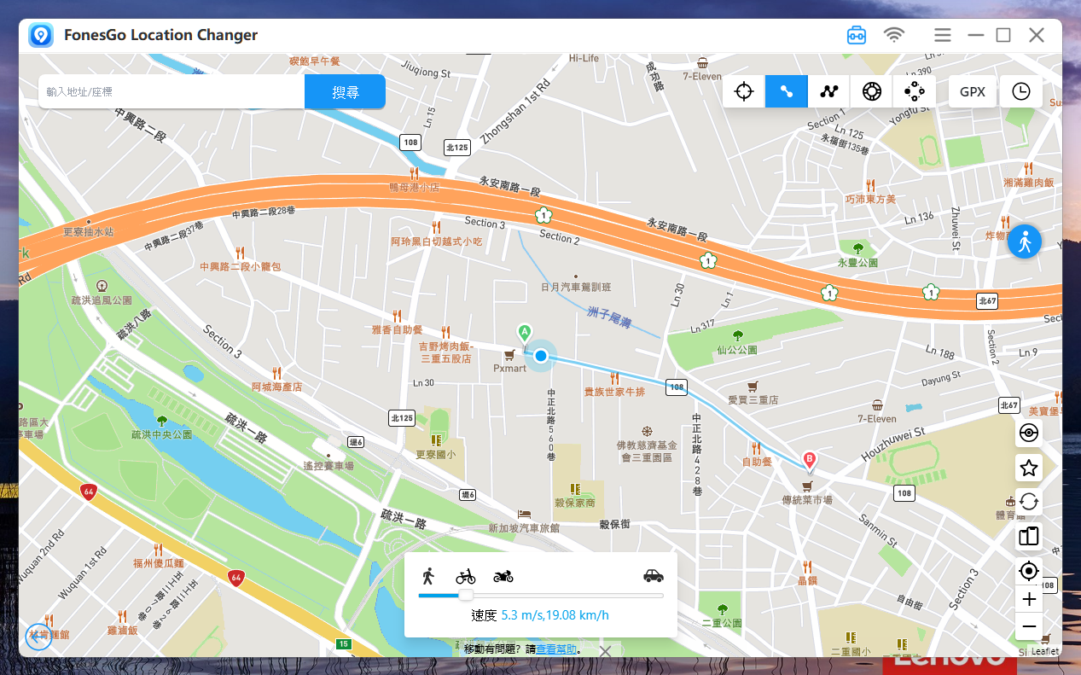Open the Pokéball location icon
1081x675 pixels.
point(1029,433)
